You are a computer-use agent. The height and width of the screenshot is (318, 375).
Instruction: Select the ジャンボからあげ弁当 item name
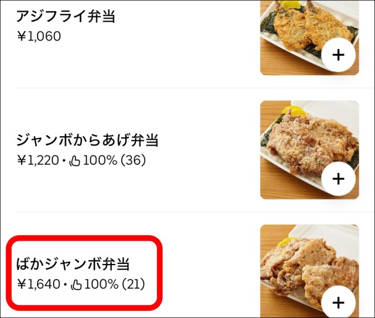tap(87, 141)
